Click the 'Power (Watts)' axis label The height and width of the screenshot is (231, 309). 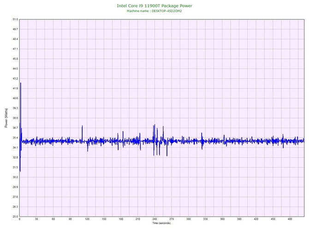(x=6, y=118)
